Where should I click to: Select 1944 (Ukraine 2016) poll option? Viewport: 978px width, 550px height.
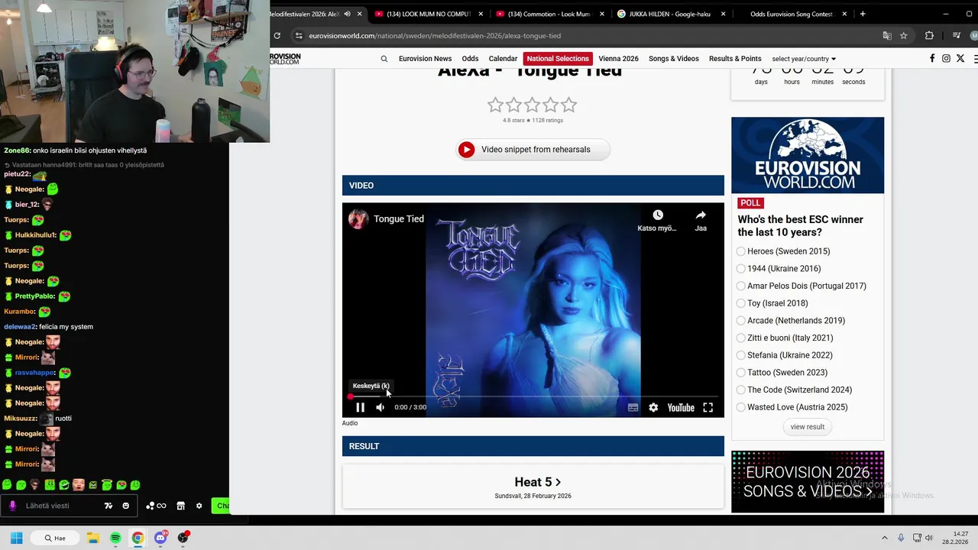click(740, 269)
